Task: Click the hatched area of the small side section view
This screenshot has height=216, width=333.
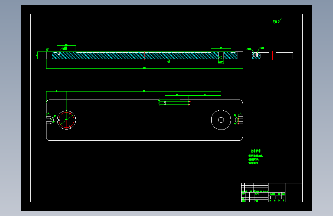Action: (x=256, y=56)
